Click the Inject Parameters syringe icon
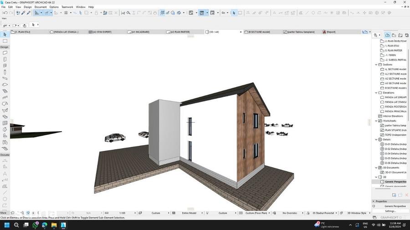This screenshot has height=230, width=410. [29, 13]
